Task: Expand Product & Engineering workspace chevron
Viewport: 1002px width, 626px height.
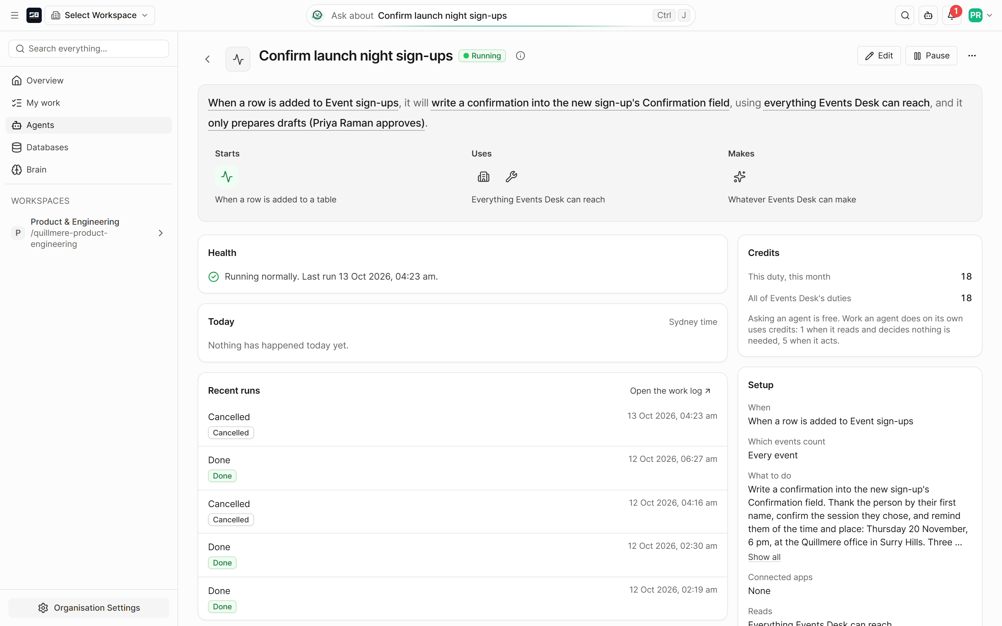Action: (161, 233)
